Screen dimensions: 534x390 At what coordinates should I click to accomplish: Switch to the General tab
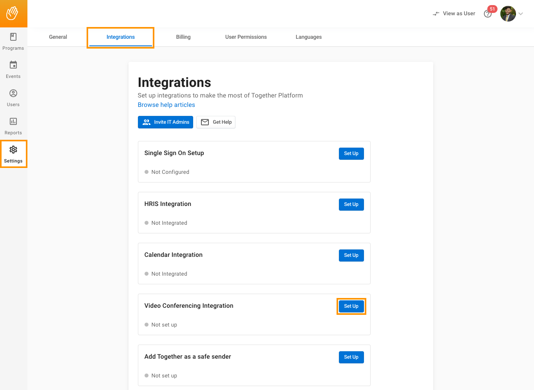click(x=58, y=37)
